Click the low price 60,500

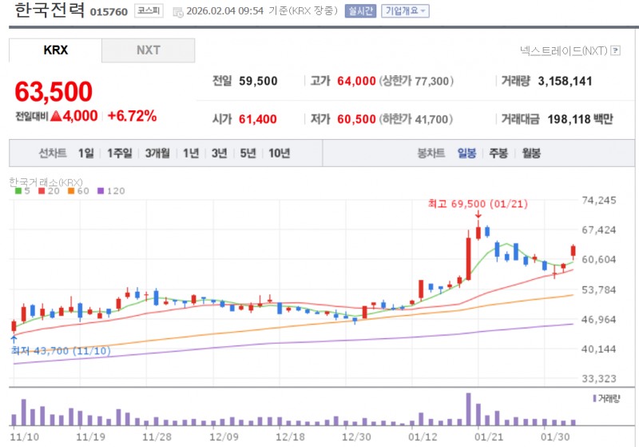pyautogui.click(x=356, y=119)
